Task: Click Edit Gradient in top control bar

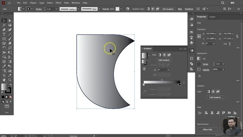Action: [168, 9]
